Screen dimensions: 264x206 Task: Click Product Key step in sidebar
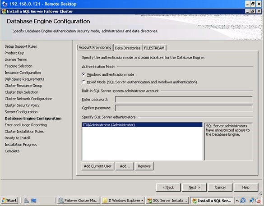tap(14, 53)
